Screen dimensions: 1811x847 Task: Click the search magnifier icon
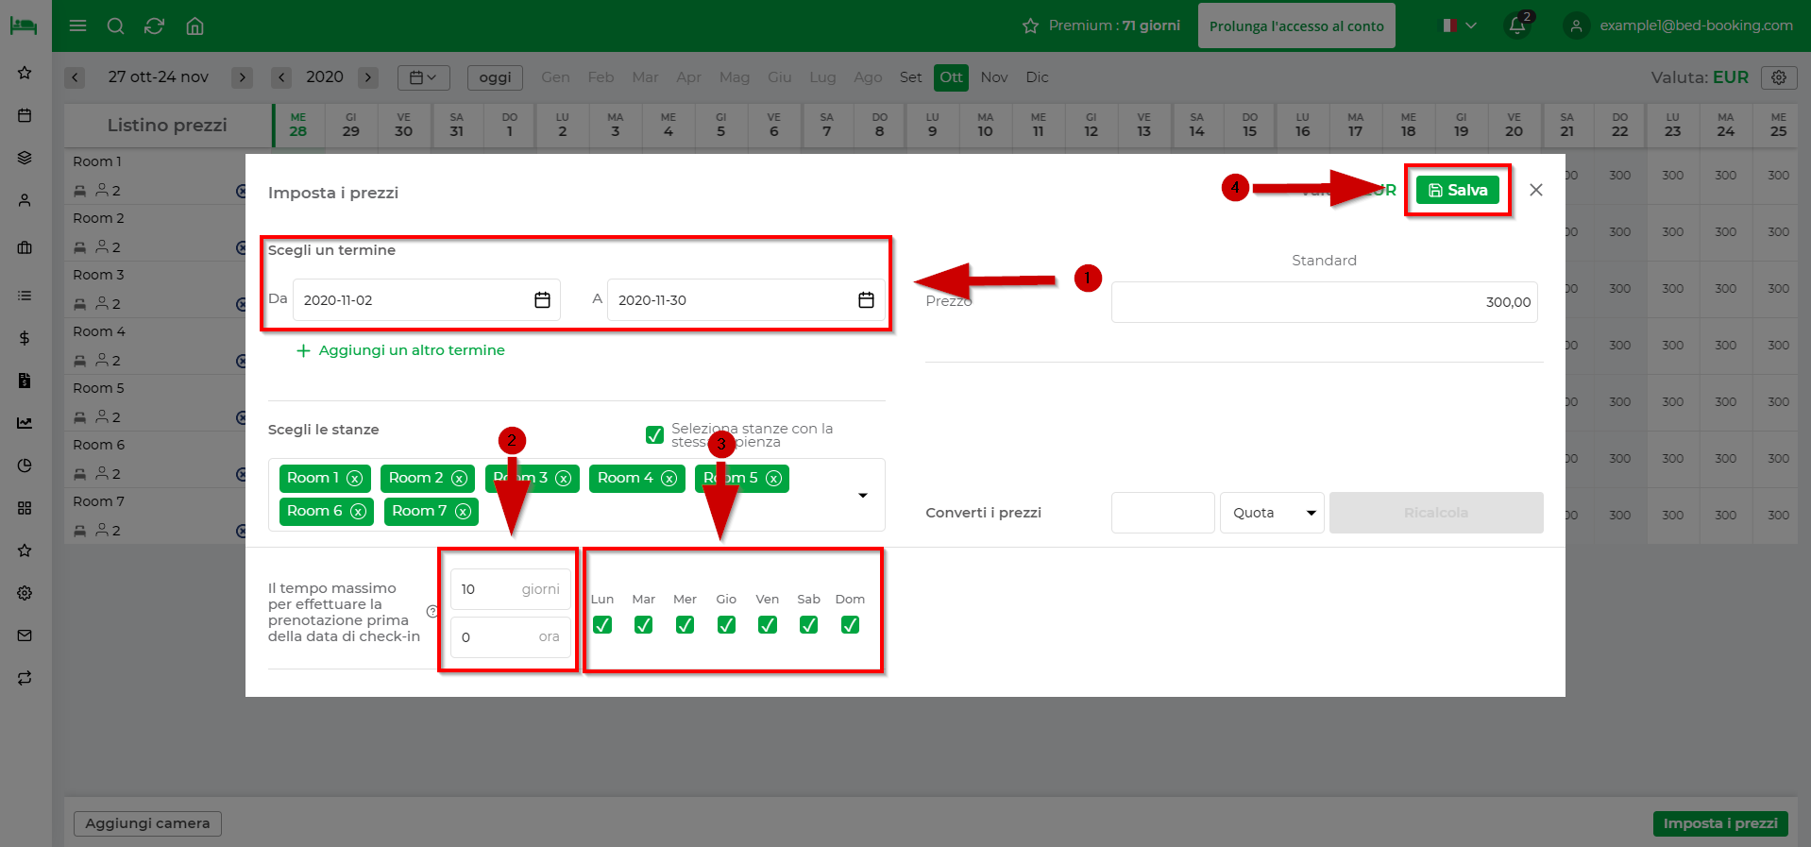click(x=116, y=25)
